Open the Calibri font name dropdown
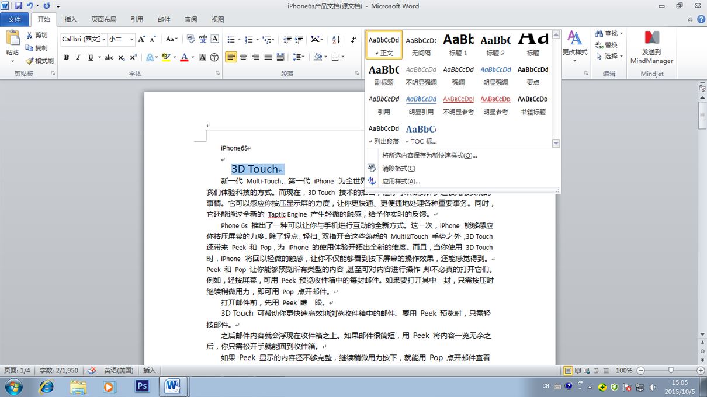This screenshot has width=707, height=397. point(104,39)
